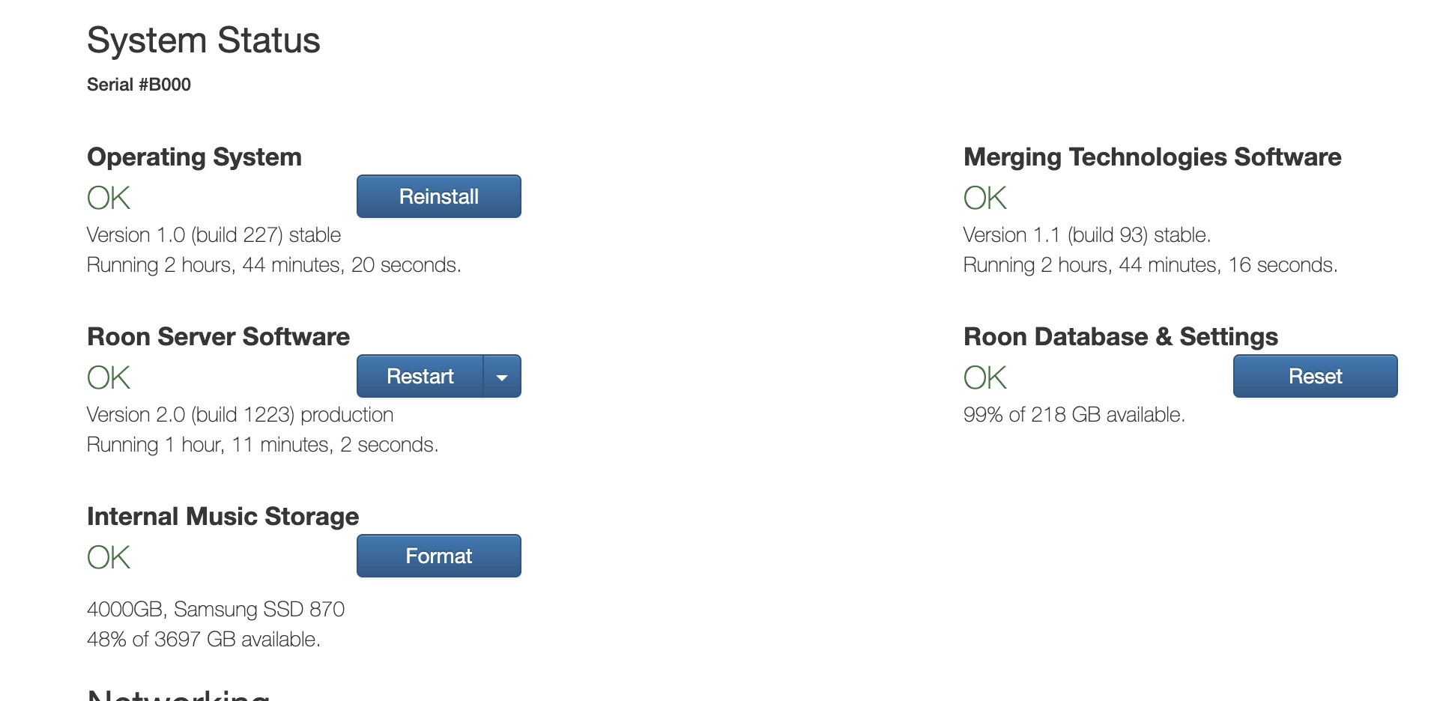Click the Roon Server Software heading
1434x701 pixels.
218,337
